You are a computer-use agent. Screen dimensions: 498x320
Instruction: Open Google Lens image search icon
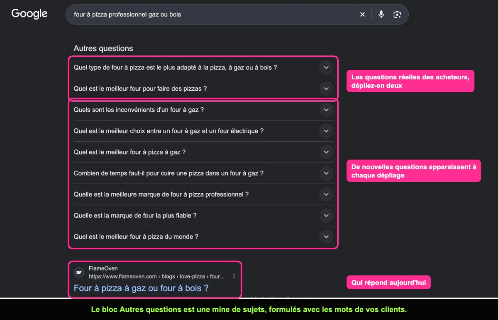pyautogui.click(x=397, y=15)
